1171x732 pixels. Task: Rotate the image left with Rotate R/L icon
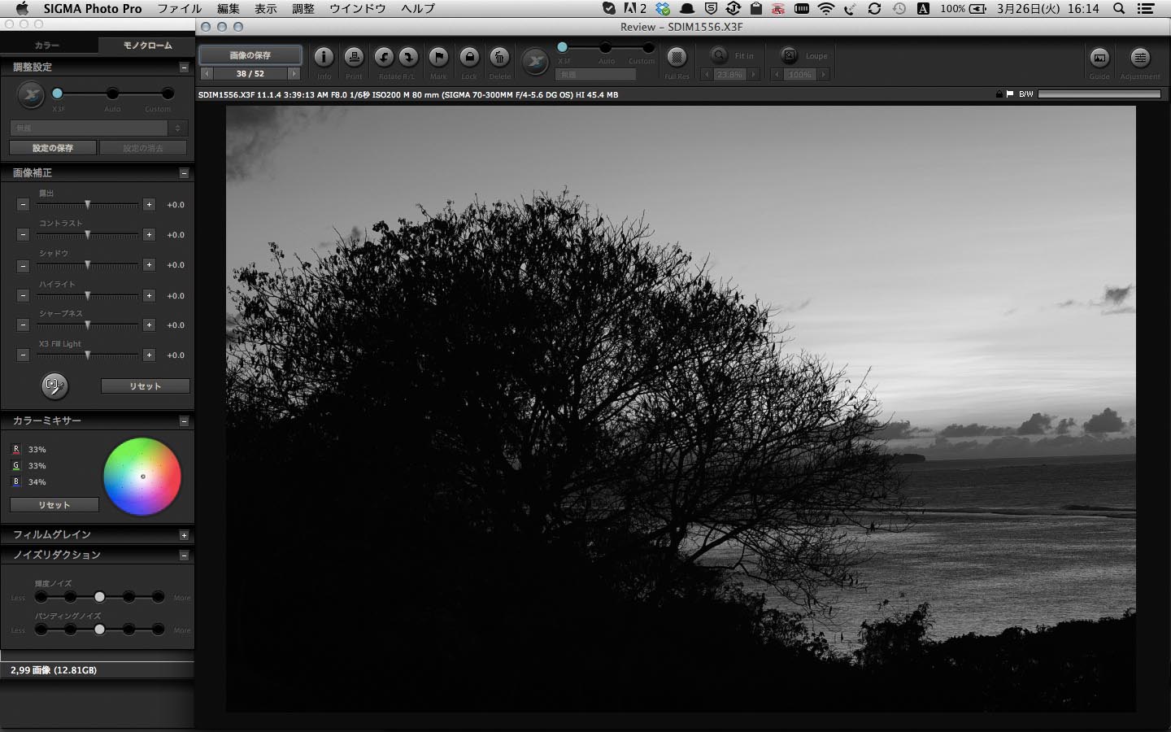[384, 58]
